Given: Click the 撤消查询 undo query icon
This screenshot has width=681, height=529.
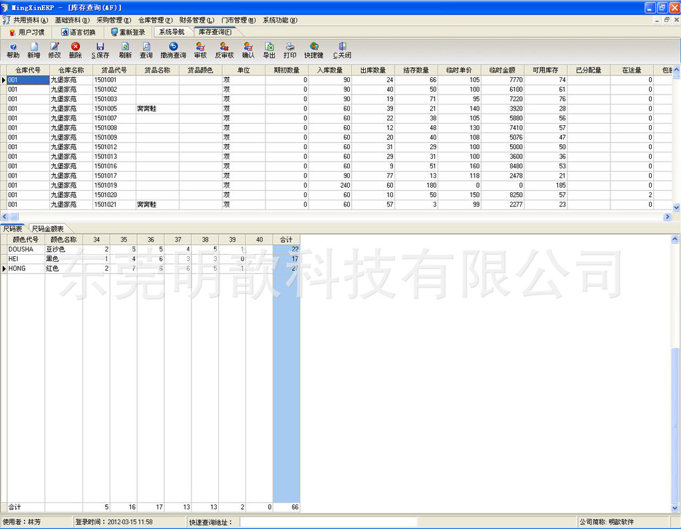Looking at the screenshot, I should (x=174, y=51).
